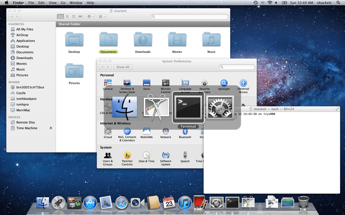Open Safari from the Dock
345x215 pixels.
tap(122, 203)
